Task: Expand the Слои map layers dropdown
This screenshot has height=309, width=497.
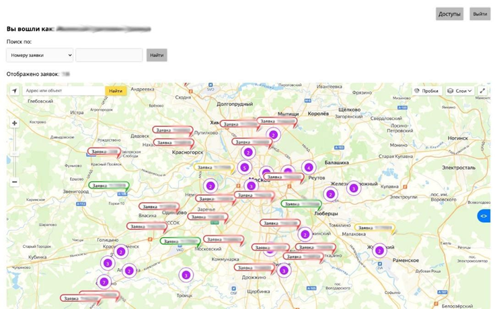Action: [x=458, y=91]
